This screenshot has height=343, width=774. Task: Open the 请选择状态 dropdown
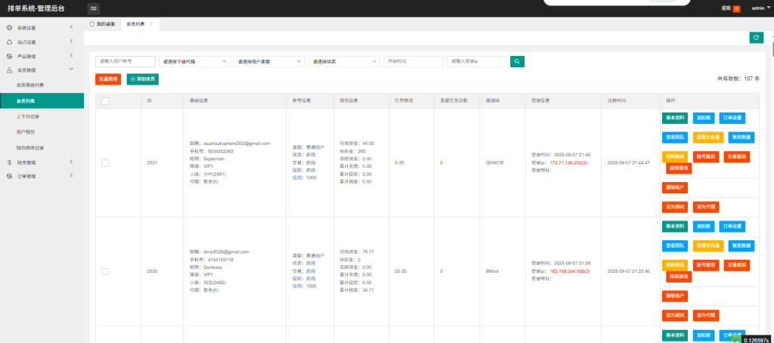(x=343, y=61)
